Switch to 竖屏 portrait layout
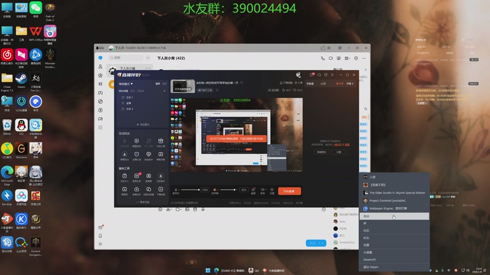Viewport: 490px width, 275px height. click(x=164, y=84)
